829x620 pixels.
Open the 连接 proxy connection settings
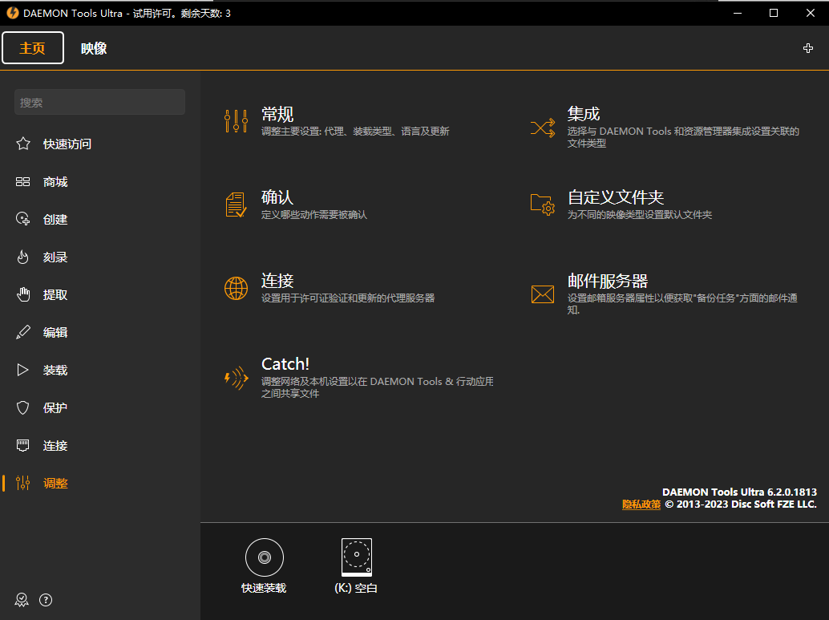[x=278, y=282]
